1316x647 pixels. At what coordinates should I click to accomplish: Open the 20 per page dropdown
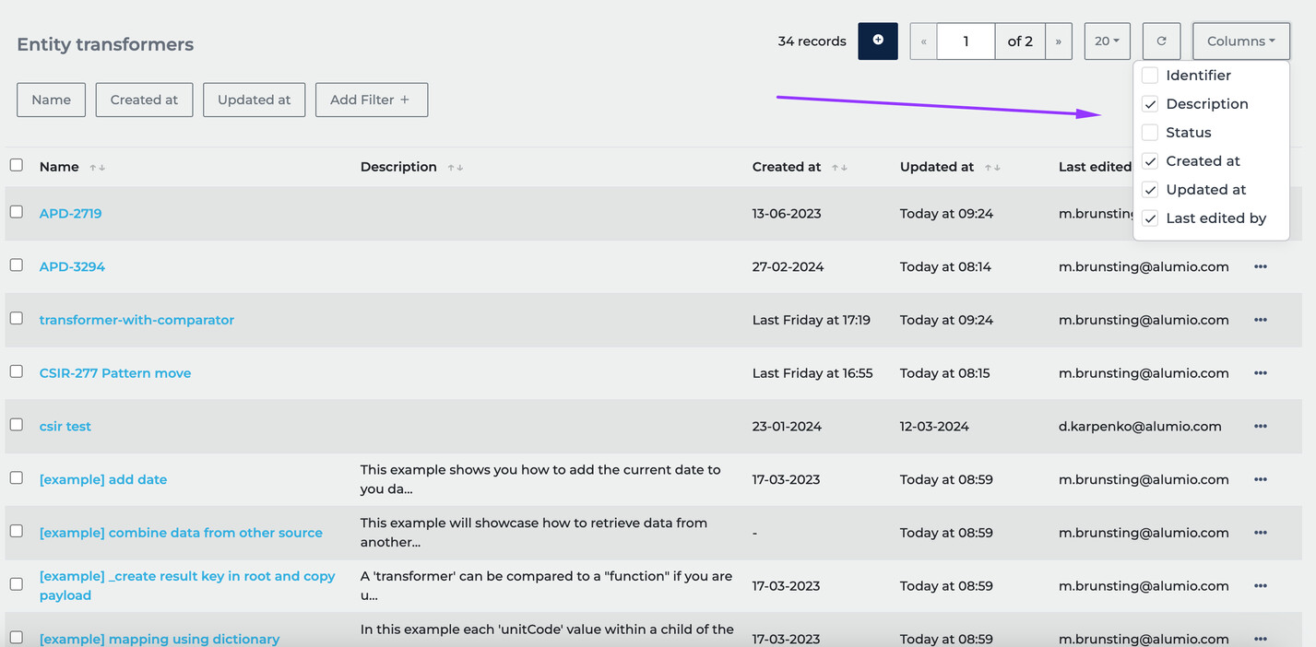coord(1107,41)
